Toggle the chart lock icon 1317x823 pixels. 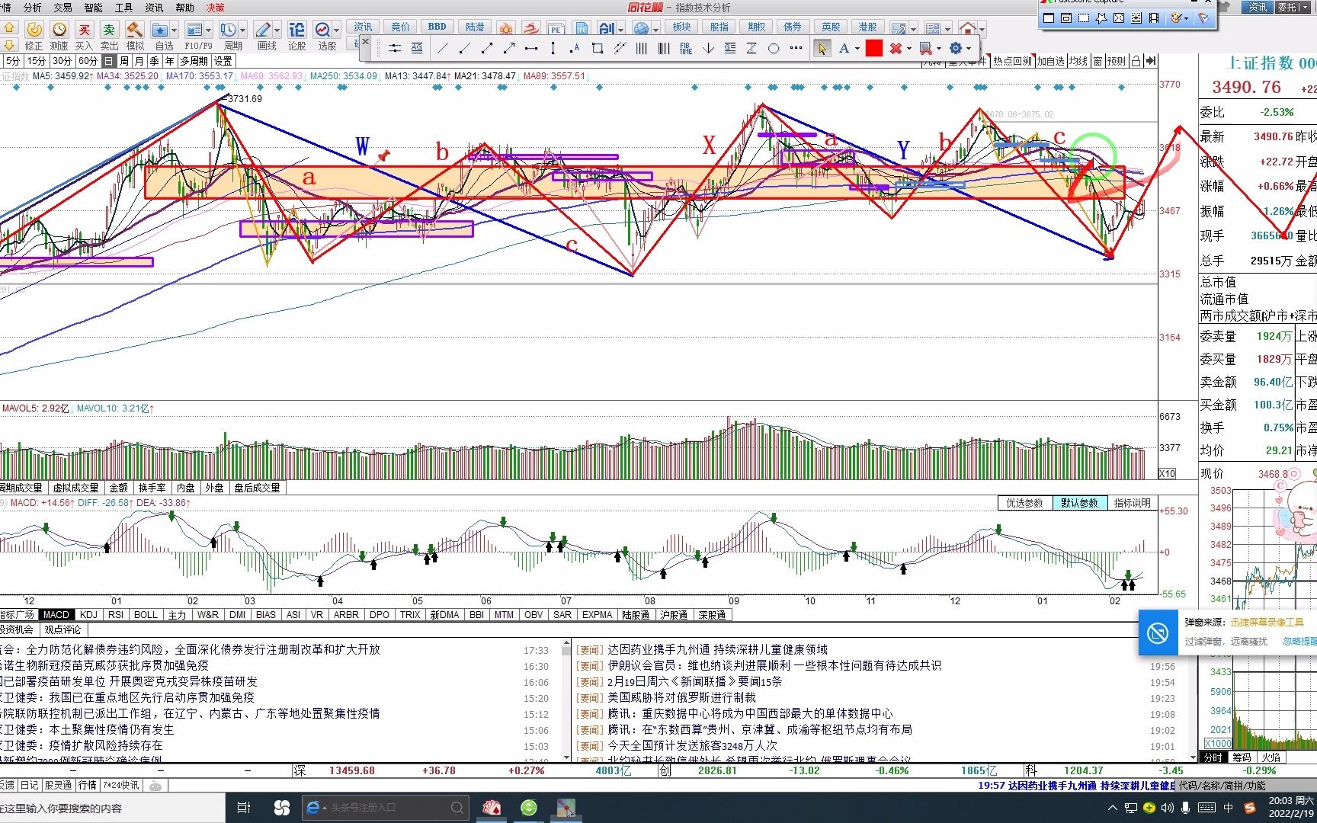point(1136,61)
